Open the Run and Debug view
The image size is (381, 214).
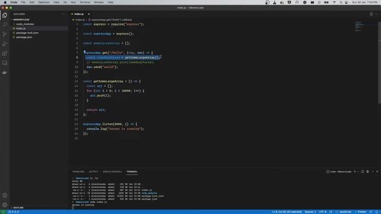[x=5, y=44]
